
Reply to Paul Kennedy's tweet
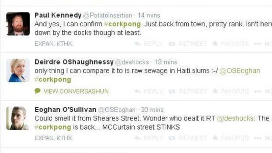[149, 44]
